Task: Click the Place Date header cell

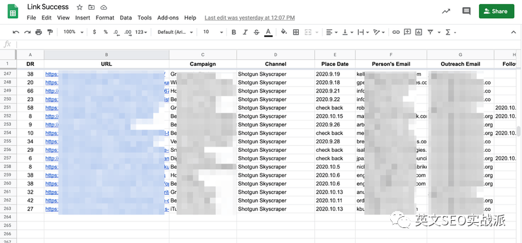Action: 335,64
